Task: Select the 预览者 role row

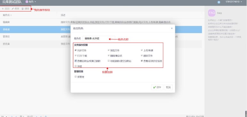Action: click(101, 44)
